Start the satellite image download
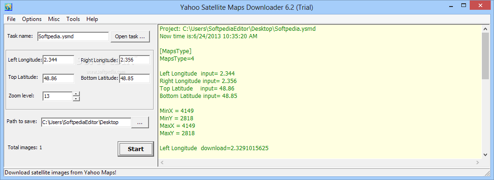Screen dimensions: 494x180 (136, 149)
